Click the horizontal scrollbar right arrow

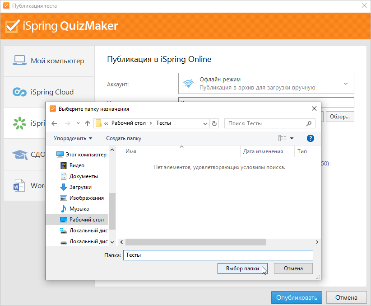(317, 242)
